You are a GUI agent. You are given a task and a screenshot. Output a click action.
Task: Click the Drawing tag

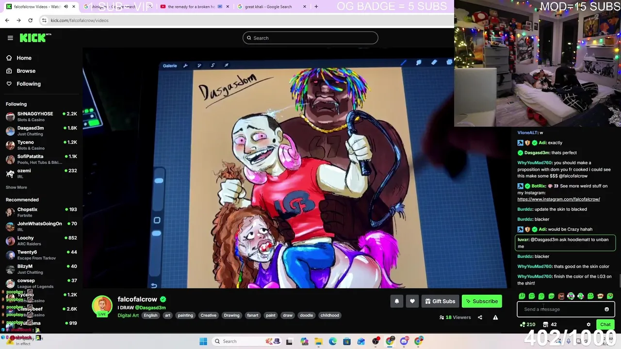[231, 316]
